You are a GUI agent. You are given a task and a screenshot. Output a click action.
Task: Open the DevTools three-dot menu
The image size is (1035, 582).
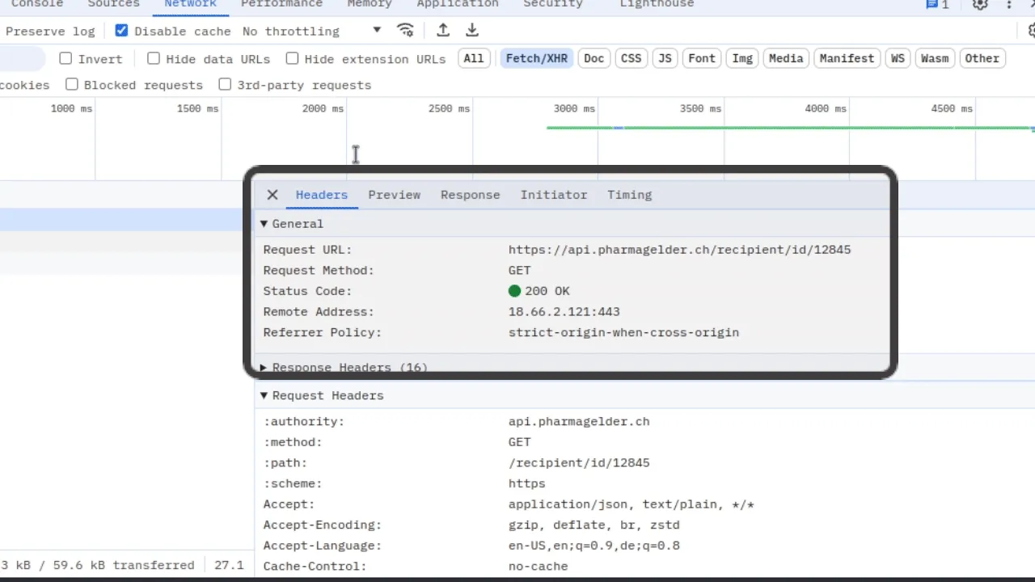point(1008,6)
